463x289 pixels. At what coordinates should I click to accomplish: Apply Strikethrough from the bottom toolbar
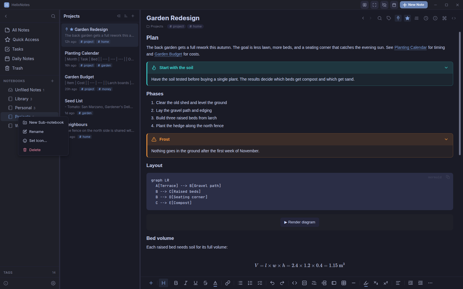pyautogui.click(x=205, y=283)
